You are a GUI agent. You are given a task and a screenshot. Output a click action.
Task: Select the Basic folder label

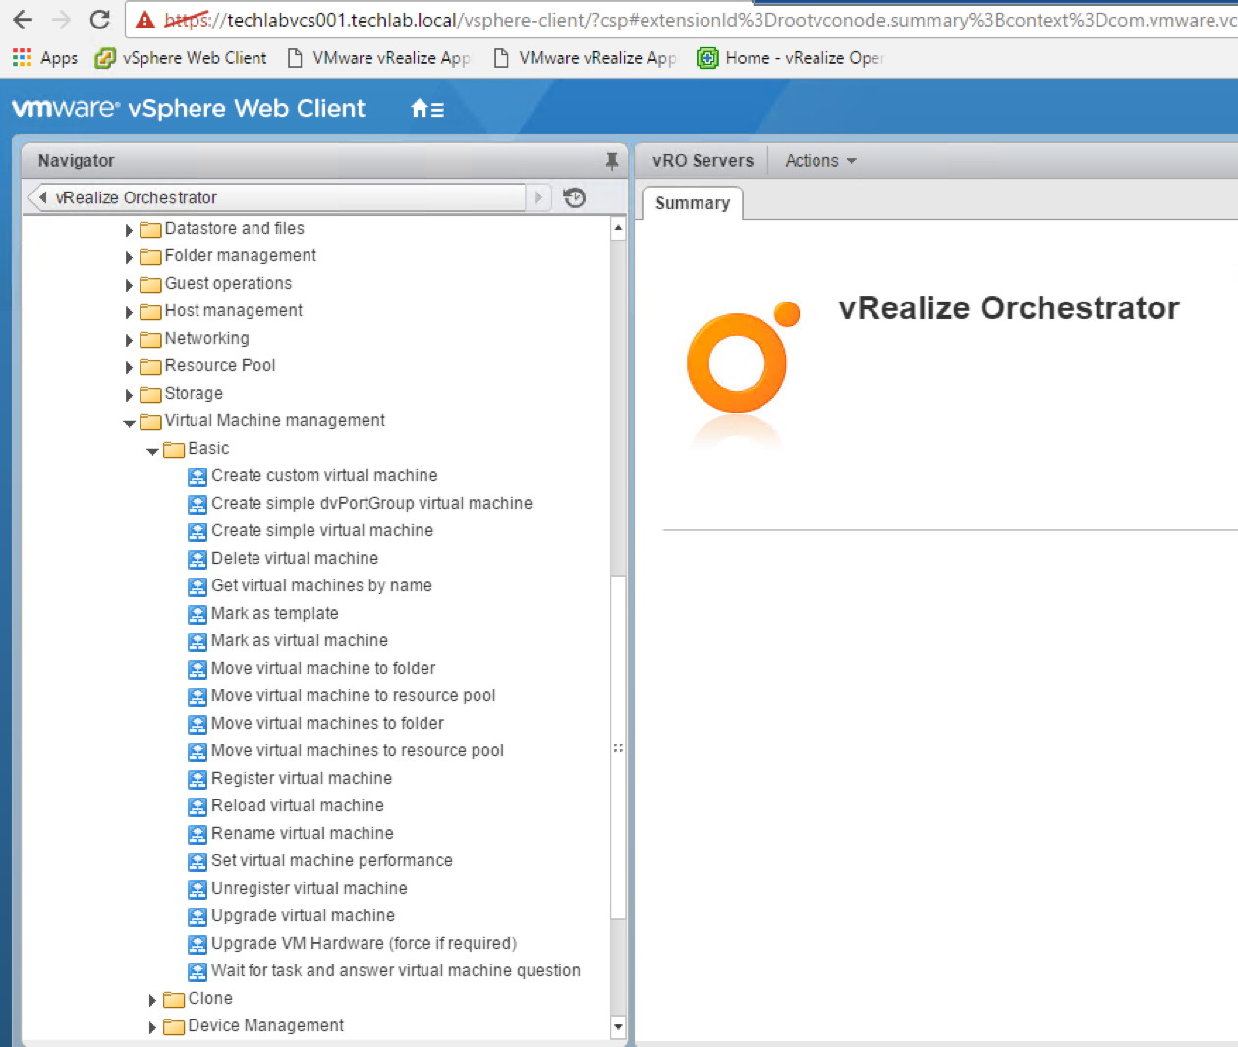[x=208, y=448]
